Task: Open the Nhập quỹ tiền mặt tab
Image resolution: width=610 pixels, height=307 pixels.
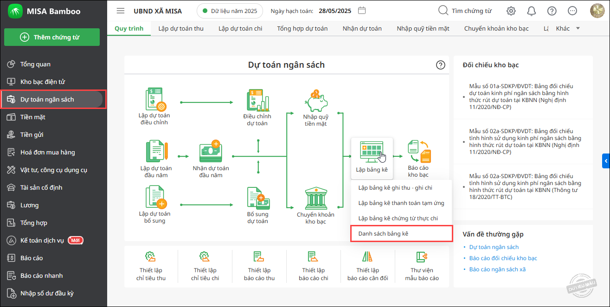Action: [423, 28]
